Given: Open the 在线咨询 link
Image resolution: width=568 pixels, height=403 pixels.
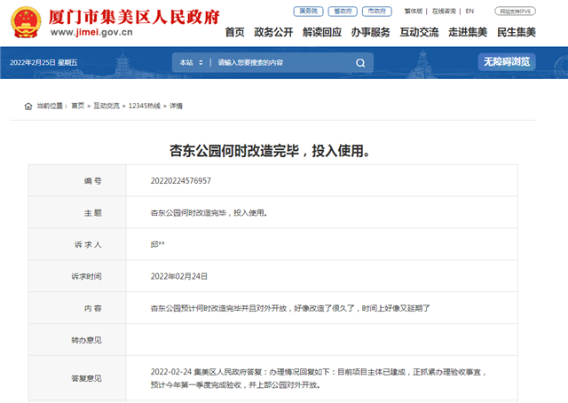Looking at the screenshot, I should (444, 12).
